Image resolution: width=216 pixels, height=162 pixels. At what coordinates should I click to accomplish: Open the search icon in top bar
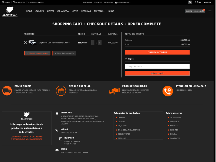190,2
